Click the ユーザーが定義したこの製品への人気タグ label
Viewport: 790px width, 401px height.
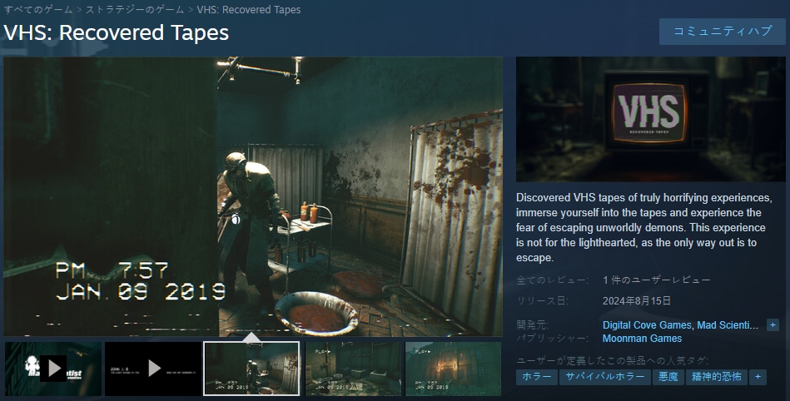pyautogui.click(x=612, y=361)
